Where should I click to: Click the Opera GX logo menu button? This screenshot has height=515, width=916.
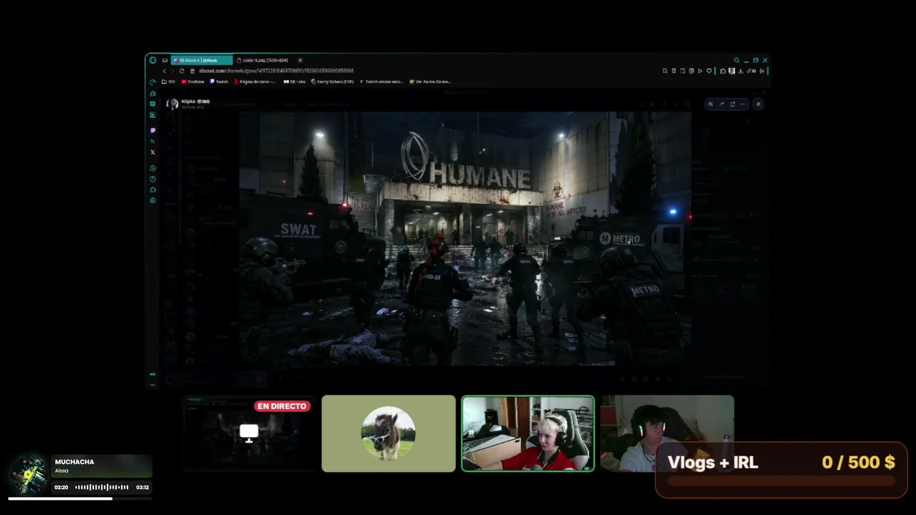click(152, 60)
